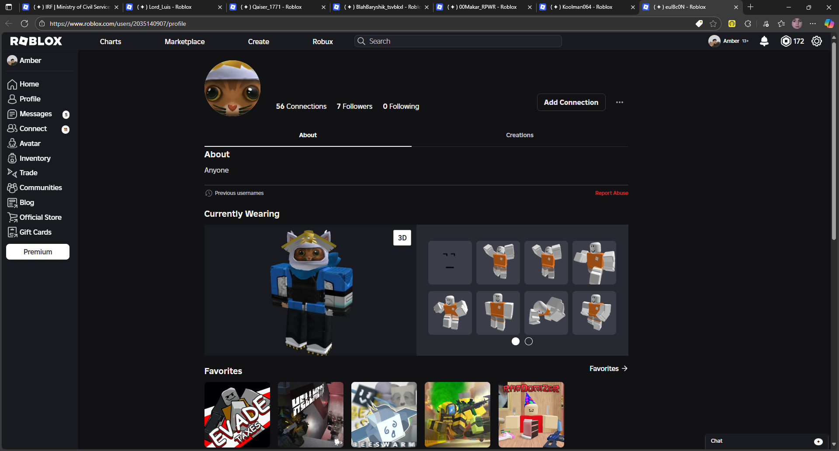Open Communities in the sidebar
Screen dimensions: 839x451
click(41, 187)
